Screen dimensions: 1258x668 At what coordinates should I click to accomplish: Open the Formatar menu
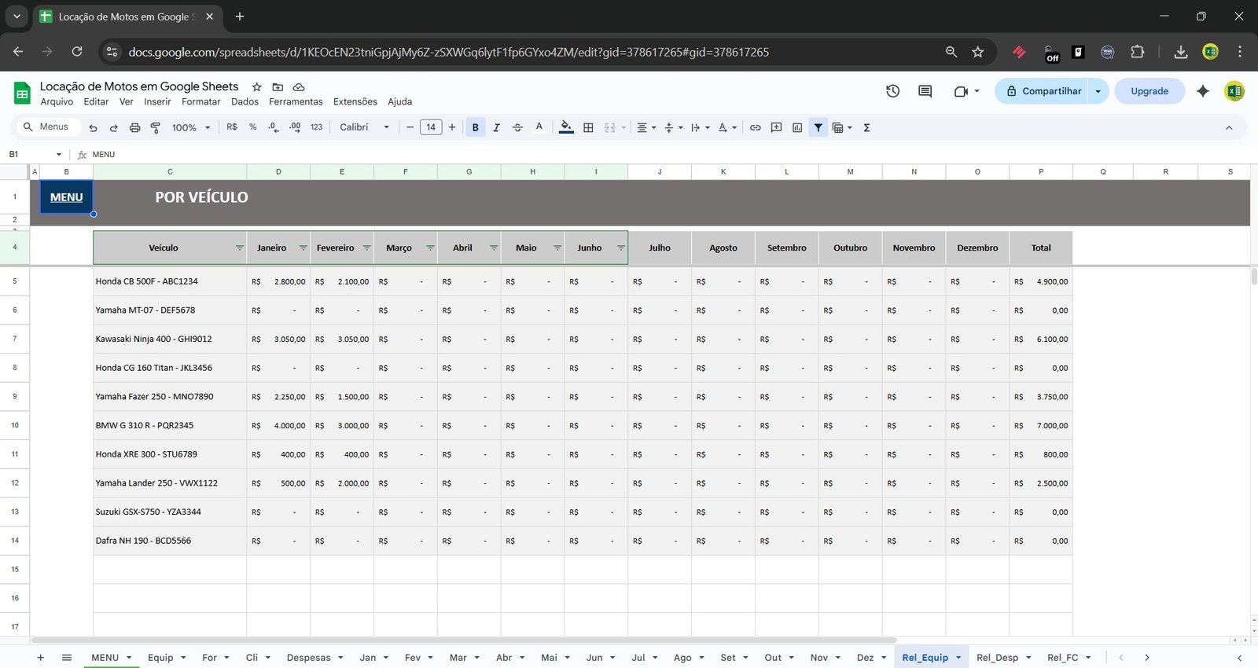200,101
